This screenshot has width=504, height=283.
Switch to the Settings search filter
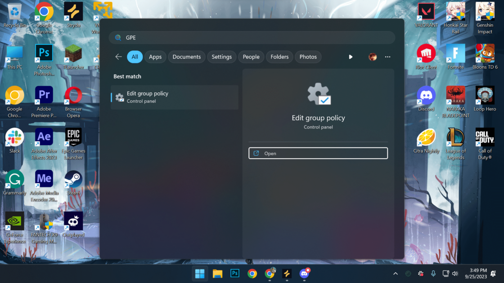(221, 57)
